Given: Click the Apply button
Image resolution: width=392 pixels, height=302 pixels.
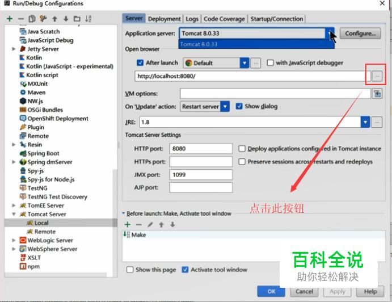Looking at the screenshot, I should click(x=337, y=291).
